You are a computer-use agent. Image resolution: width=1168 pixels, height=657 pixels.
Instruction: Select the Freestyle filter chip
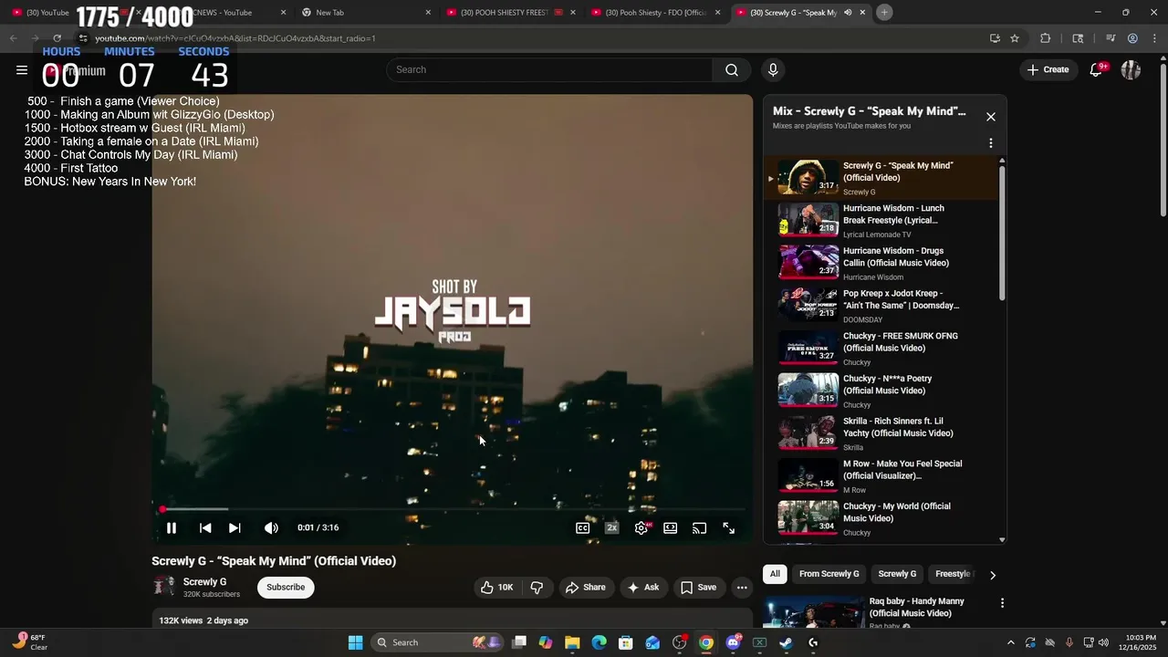pos(953,574)
